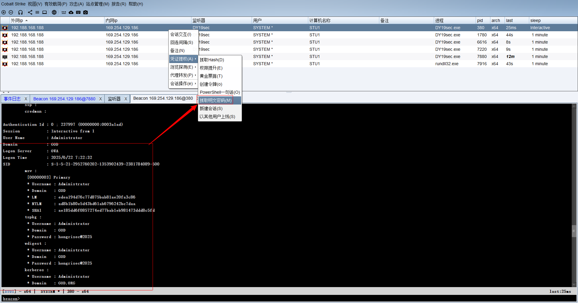Select PowerShell一句话(O) submenu entry

[x=220, y=92]
